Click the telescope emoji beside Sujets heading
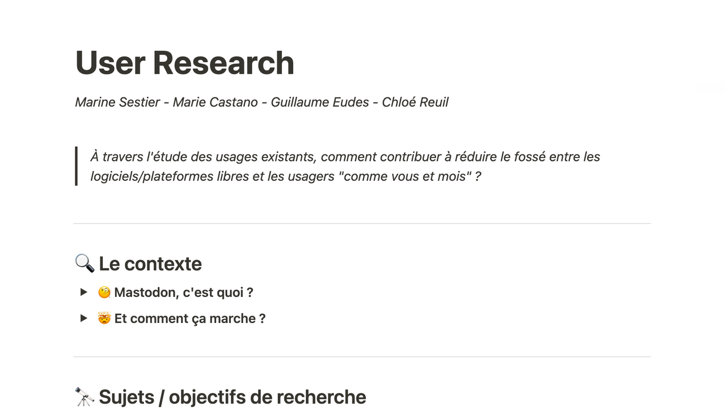 [85, 397]
